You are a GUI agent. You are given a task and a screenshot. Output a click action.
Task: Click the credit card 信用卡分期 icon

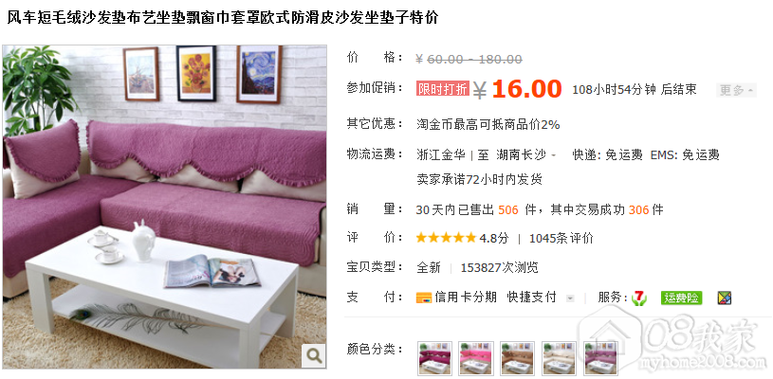(x=423, y=298)
